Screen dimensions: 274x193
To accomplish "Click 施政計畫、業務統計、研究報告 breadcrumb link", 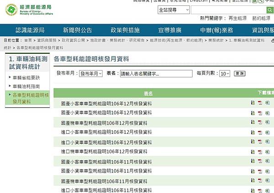I will (x=117, y=40).
